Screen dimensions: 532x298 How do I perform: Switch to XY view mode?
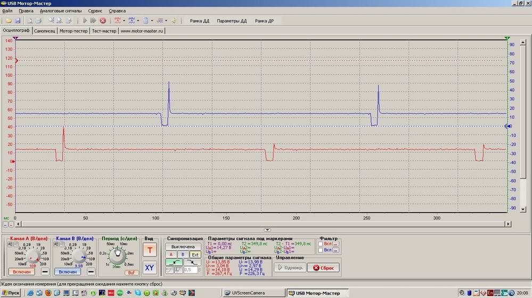click(x=149, y=267)
